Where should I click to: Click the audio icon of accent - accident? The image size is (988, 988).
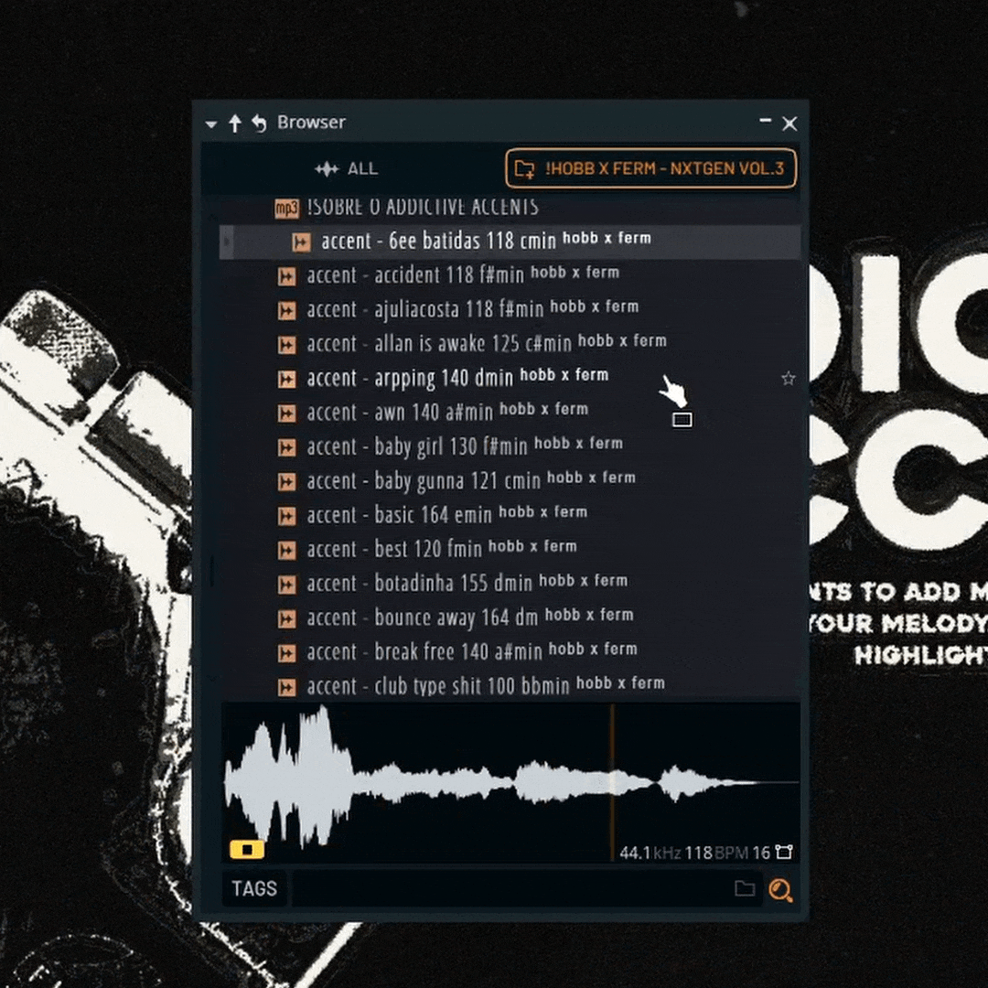(x=287, y=276)
